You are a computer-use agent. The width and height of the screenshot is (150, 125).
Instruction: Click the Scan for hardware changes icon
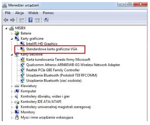[46, 20]
